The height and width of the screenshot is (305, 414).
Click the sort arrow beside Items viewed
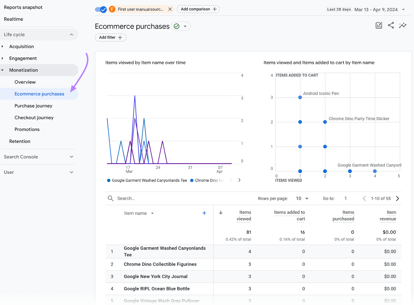[x=221, y=213]
